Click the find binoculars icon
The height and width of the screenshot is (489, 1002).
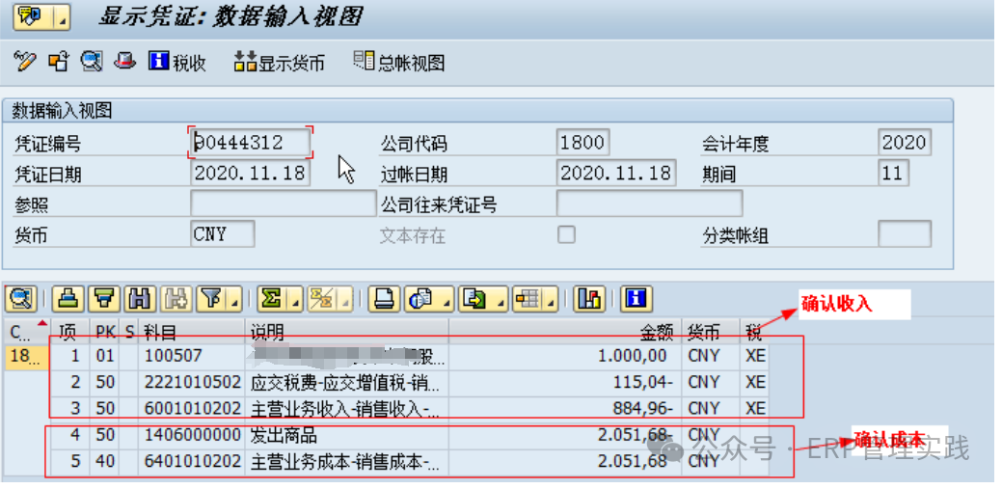coord(141,298)
